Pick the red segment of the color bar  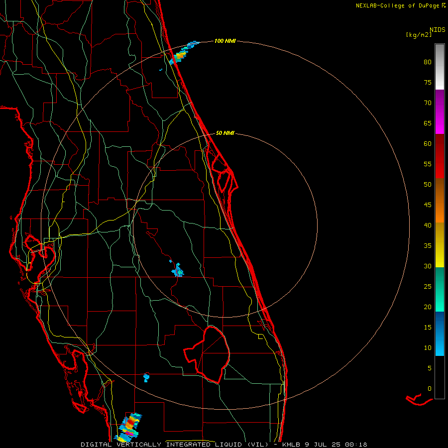(x=440, y=156)
